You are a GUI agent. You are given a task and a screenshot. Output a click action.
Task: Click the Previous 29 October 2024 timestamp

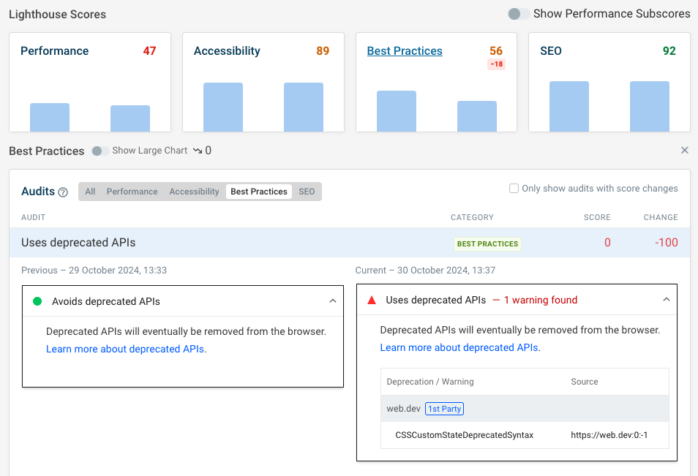(x=94, y=271)
